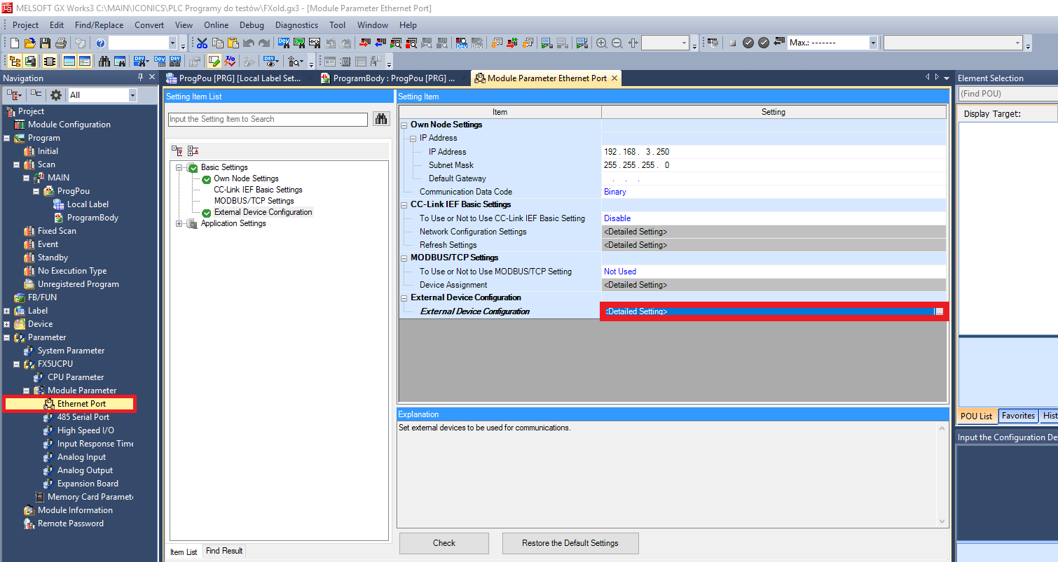Click the Disable value for CC-Link IEF Basic

click(617, 218)
